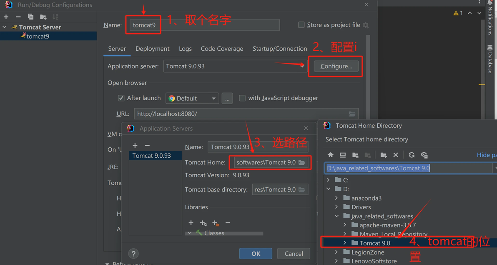497x265 pixels.
Task: Click the desktop directory icon in file chooser
Action: [343, 155]
